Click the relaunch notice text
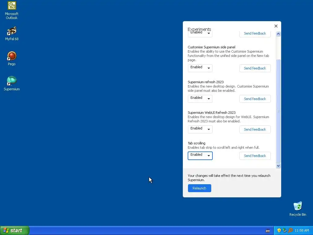Viewport: 313px width, 235px height. tap(229, 178)
